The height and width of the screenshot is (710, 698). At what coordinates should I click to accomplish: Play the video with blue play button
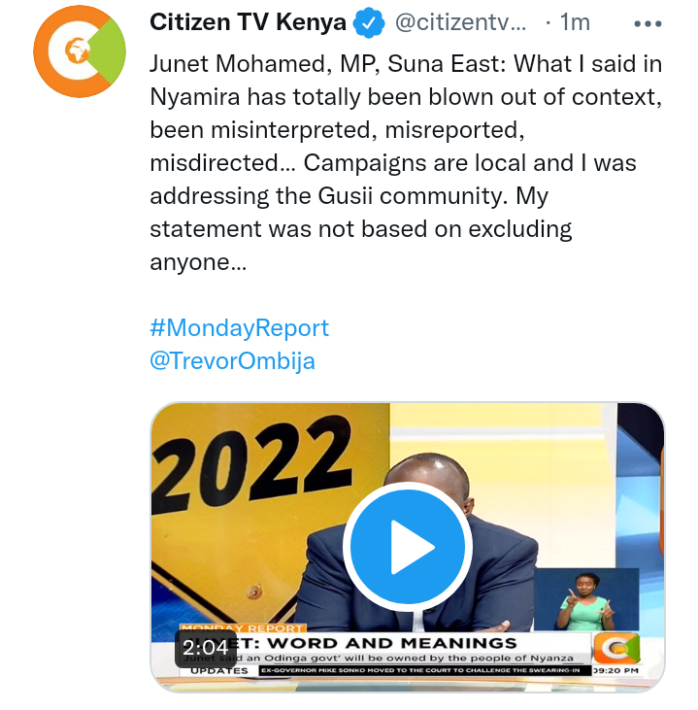408,547
